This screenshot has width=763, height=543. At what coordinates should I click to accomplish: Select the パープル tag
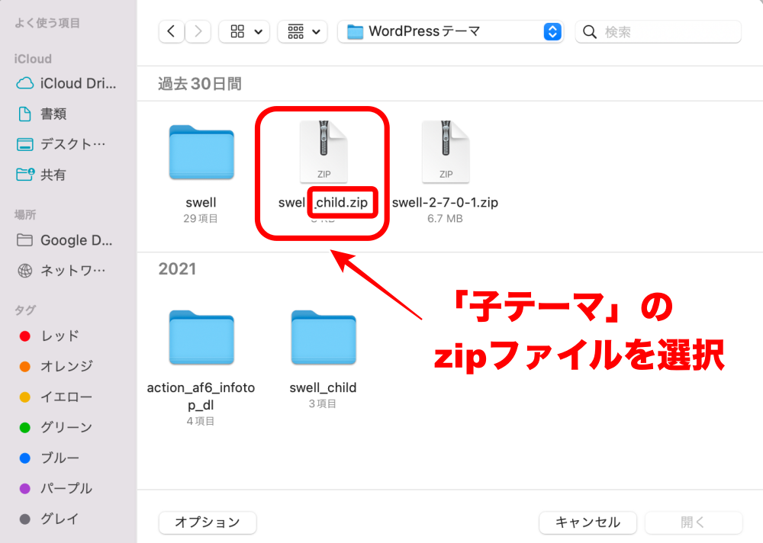[56, 488]
